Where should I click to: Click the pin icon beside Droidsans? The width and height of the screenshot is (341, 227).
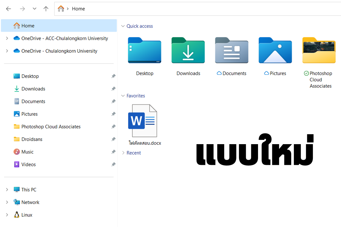pyautogui.click(x=113, y=139)
